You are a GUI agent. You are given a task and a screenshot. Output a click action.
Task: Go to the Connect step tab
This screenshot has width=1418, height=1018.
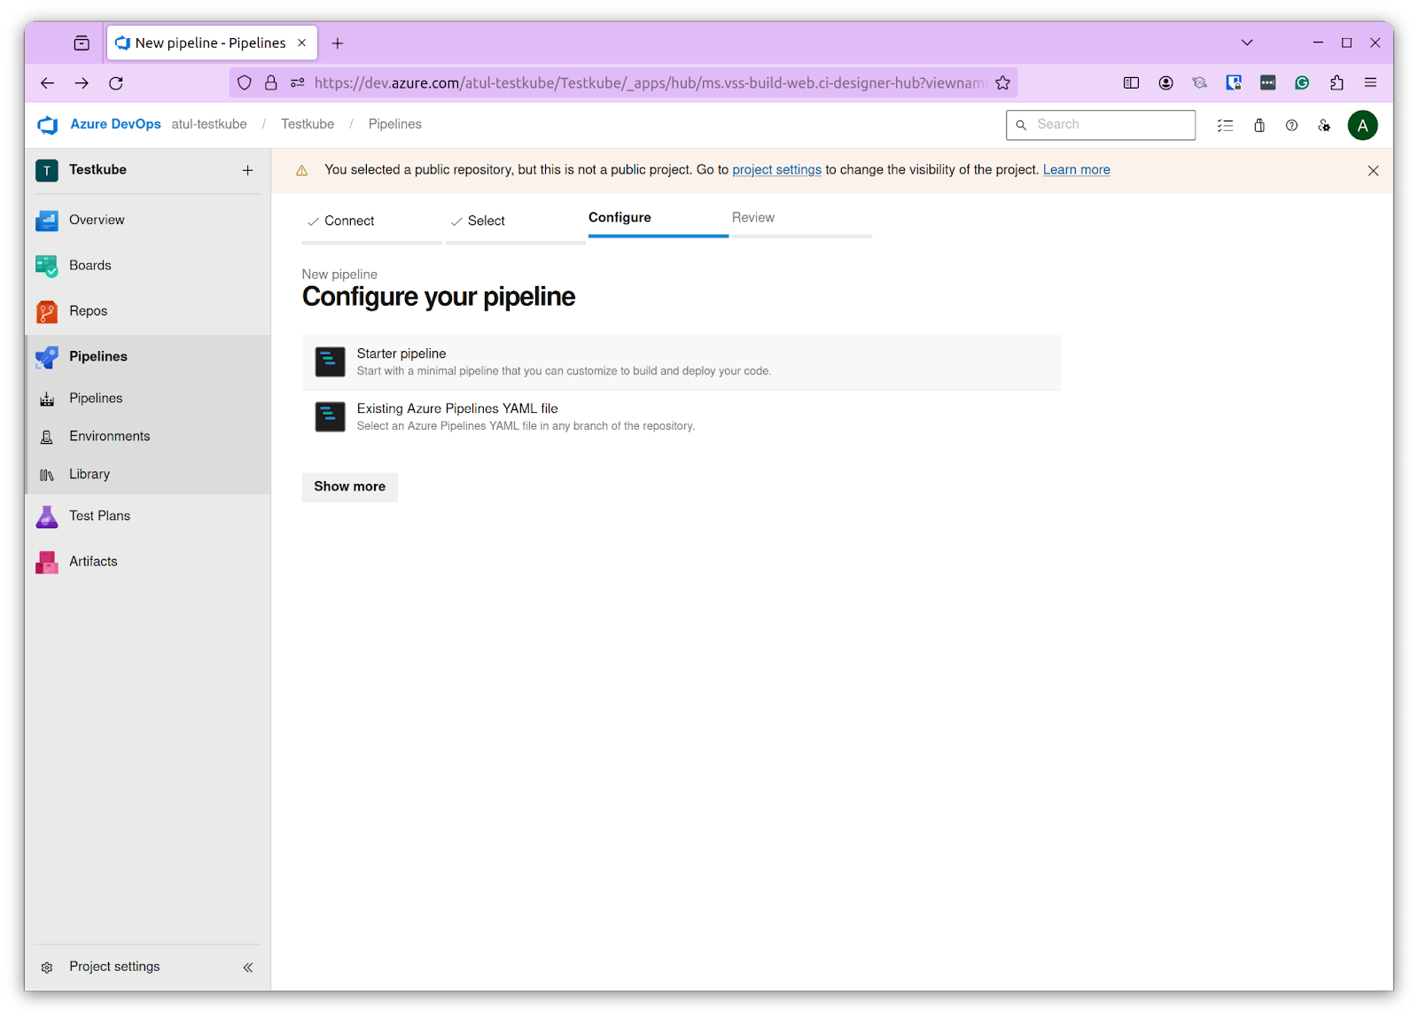click(371, 221)
